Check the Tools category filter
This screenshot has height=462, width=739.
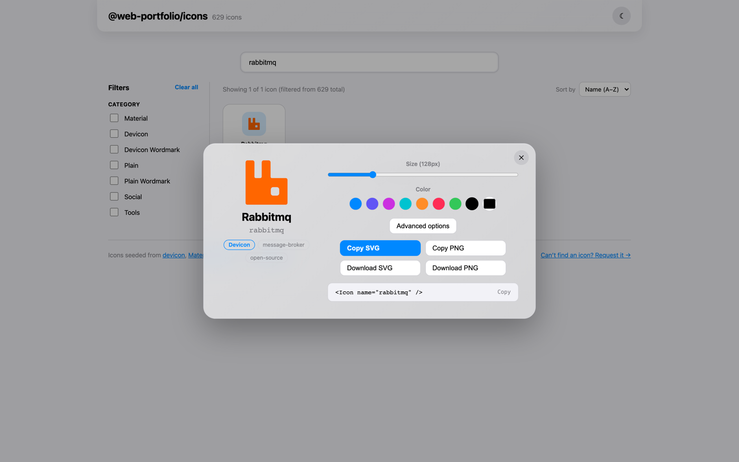(x=114, y=212)
